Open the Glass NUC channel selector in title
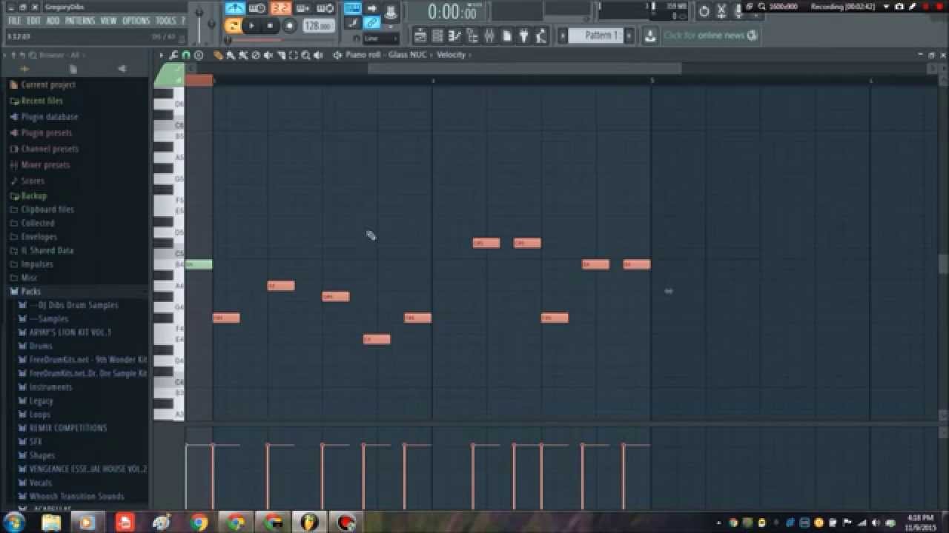The width and height of the screenshot is (949, 533). [x=408, y=55]
